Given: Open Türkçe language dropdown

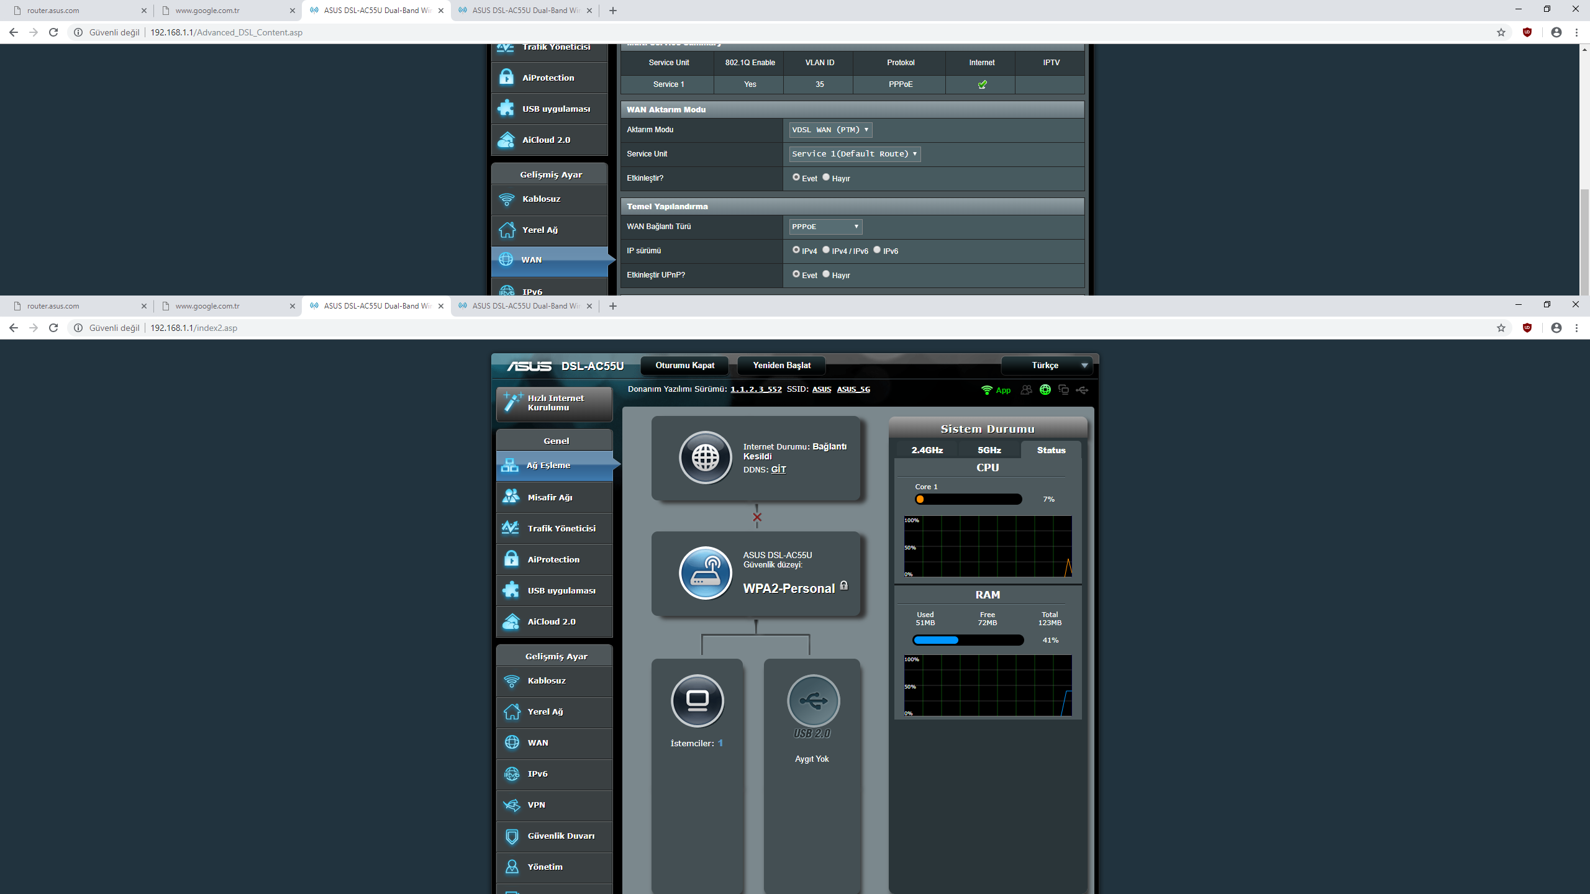Looking at the screenshot, I should coord(1047,365).
